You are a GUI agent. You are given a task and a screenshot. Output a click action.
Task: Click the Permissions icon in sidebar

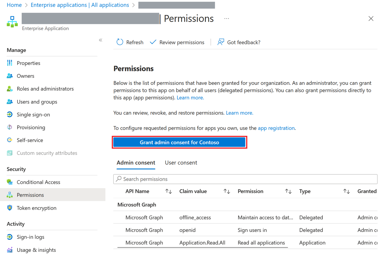click(10, 195)
